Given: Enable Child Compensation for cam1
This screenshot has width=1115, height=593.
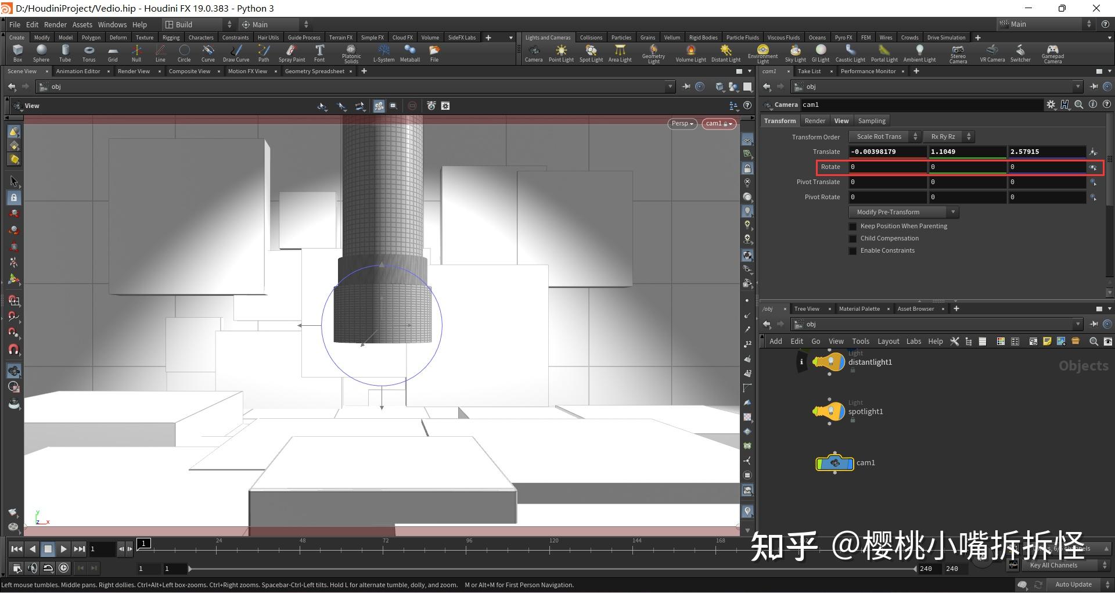Looking at the screenshot, I should [852, 238].
